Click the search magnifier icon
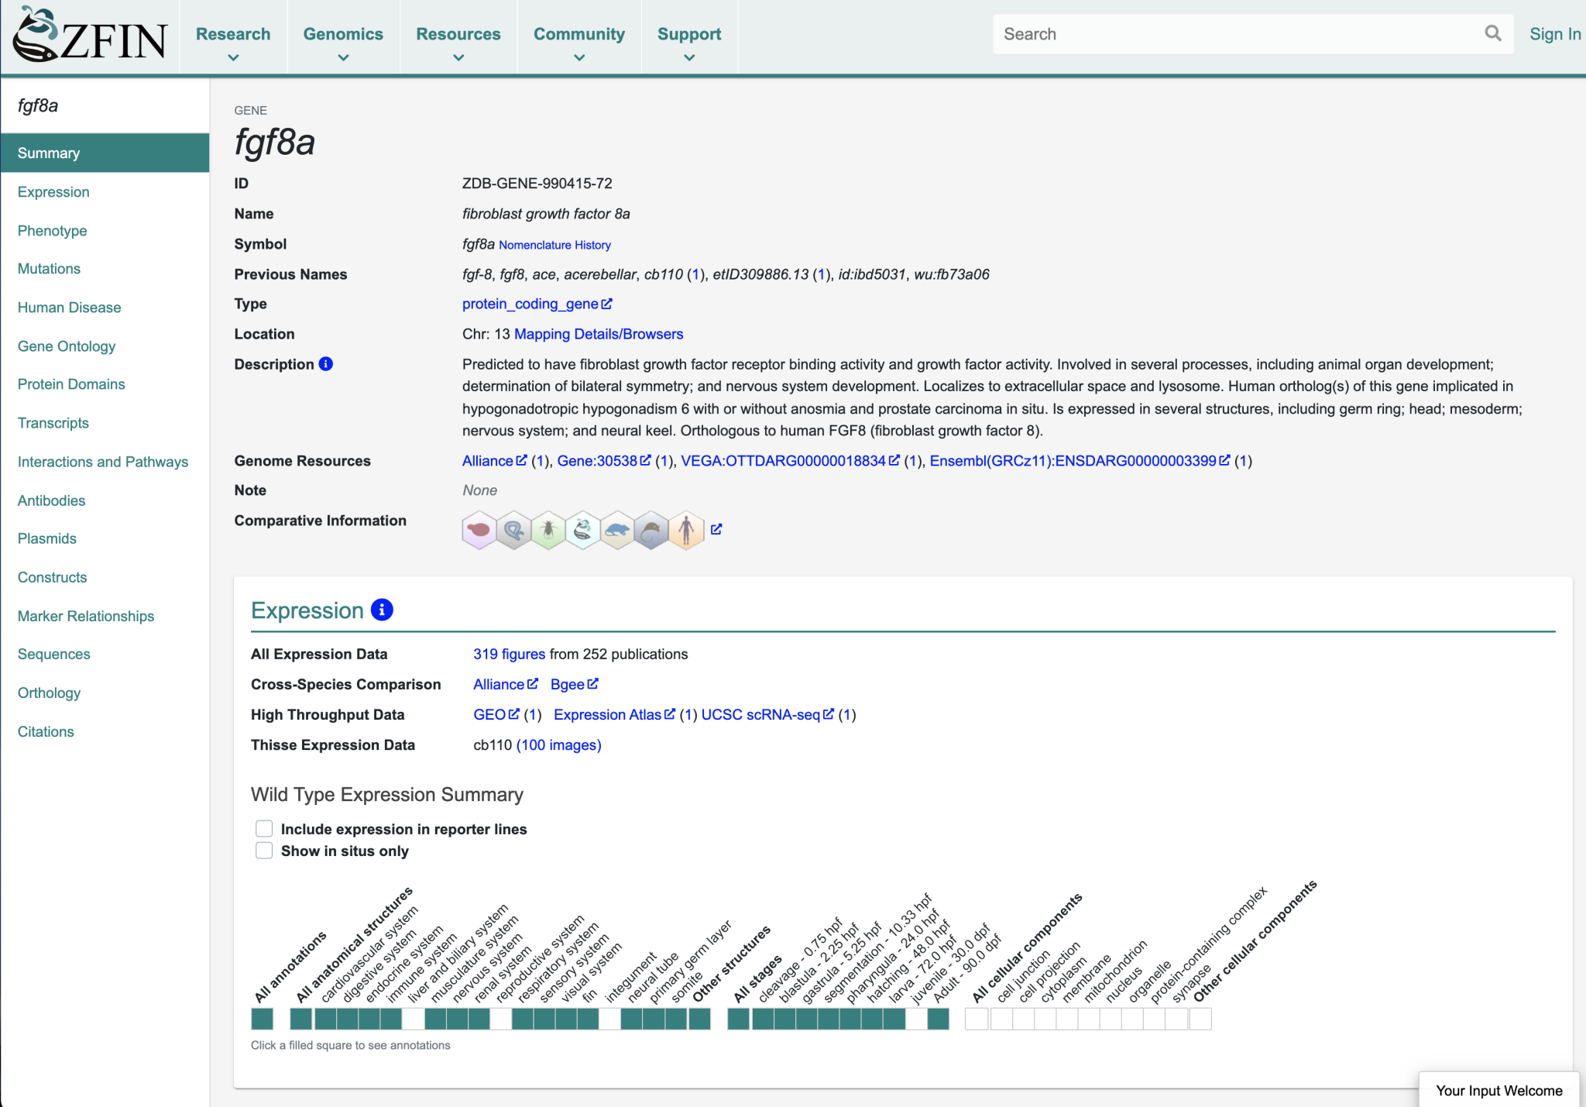Image resolution: width=1586 pixels, height=1107 pixels. pos(1494,33)
